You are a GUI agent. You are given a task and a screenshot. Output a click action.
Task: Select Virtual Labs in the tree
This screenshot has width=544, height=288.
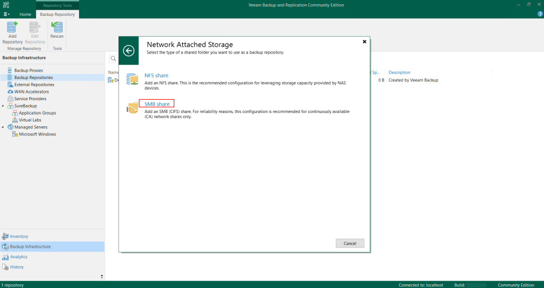tap(30, 120)
